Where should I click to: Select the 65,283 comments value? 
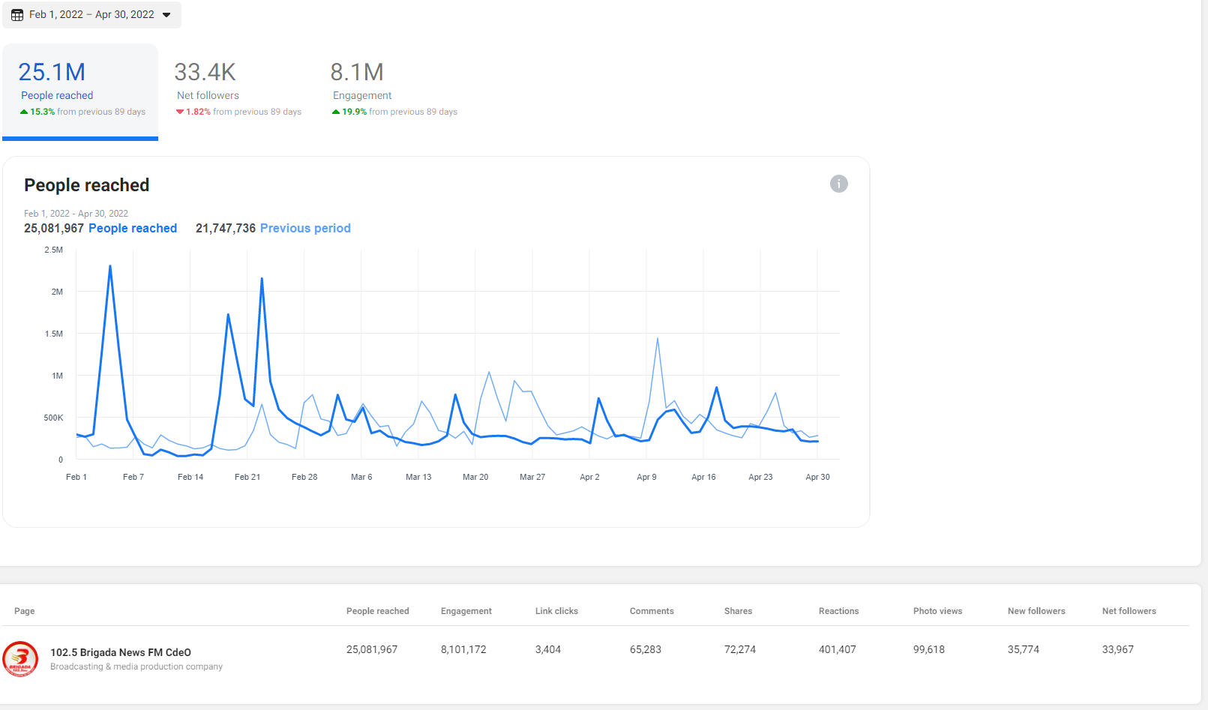pyautogui.click(x=646, y=649)
